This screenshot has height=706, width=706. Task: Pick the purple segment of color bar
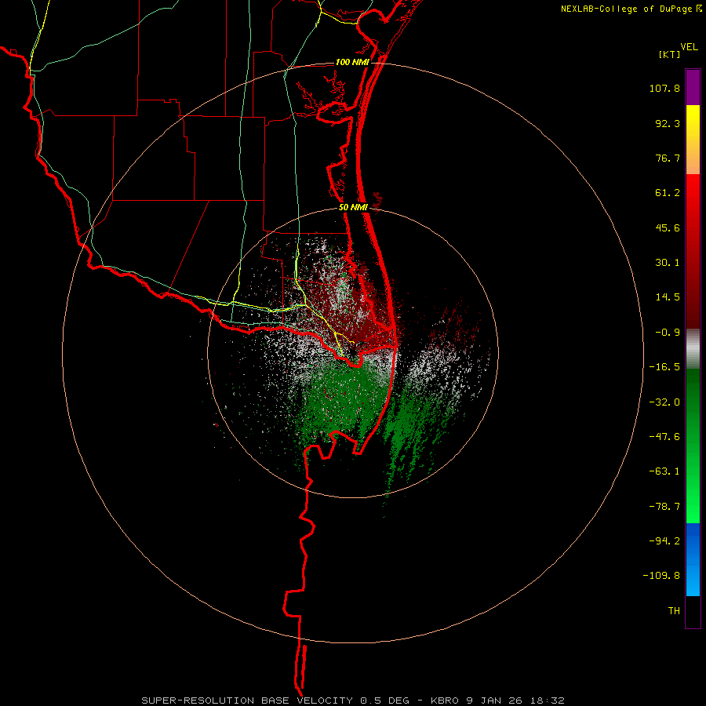[693, 87]
